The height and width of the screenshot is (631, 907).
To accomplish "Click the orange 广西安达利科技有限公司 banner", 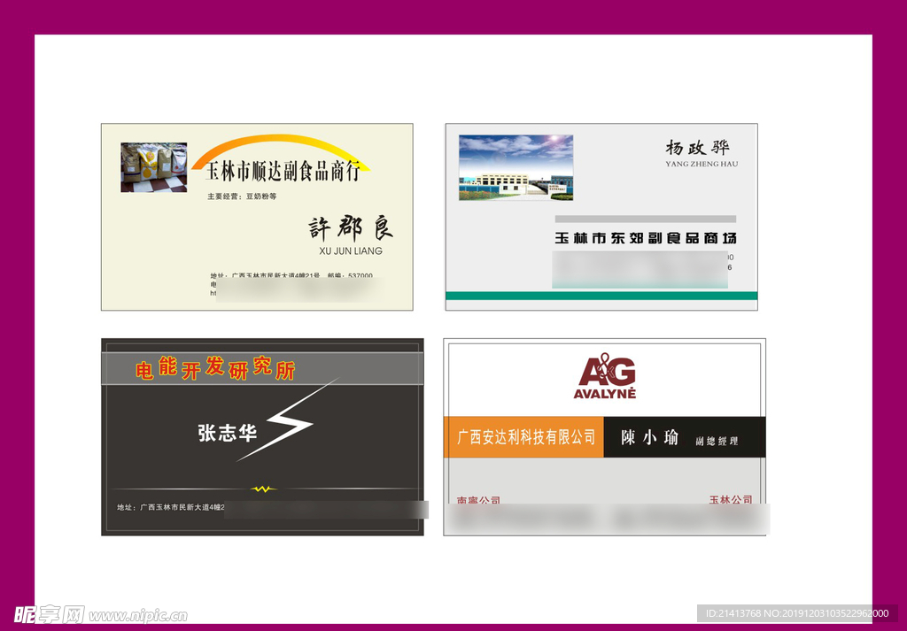I will coord(524,437).
